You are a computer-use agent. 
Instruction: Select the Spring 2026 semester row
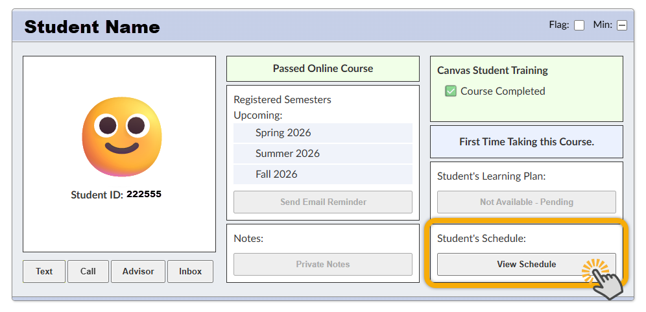coord(323,133)
